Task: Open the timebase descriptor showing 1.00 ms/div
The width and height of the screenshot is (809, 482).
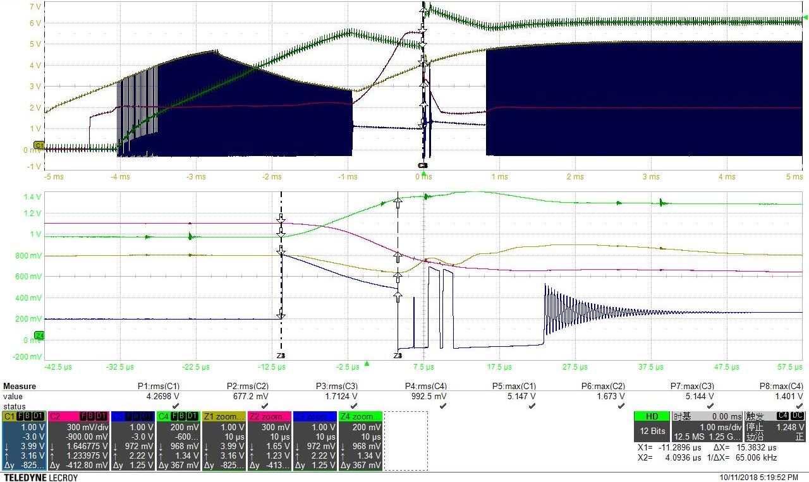Action: (x=706, y=426)
